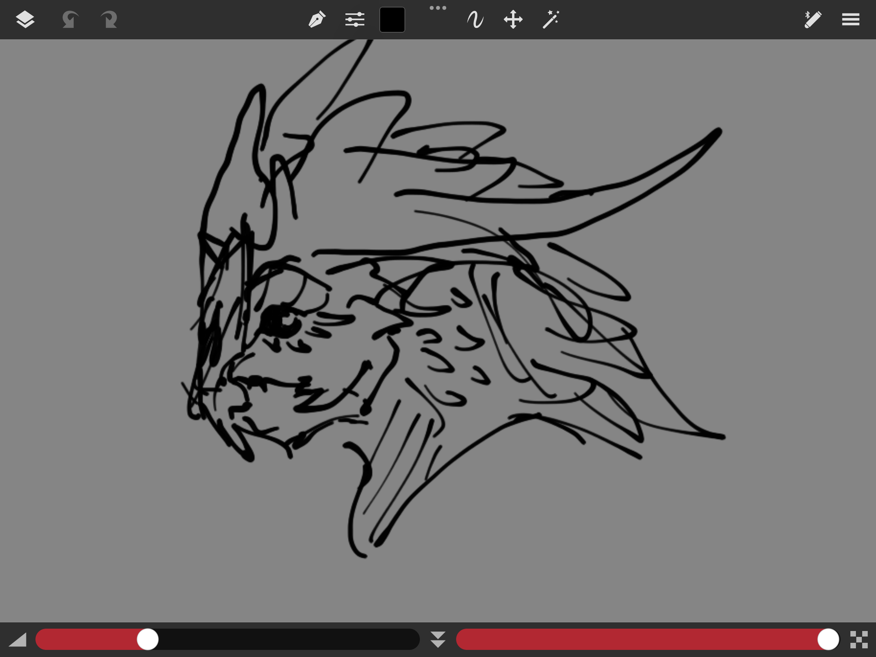The image size is (876, 657).
Task: Open brush settings sliders icon
Action: [354, 19]
